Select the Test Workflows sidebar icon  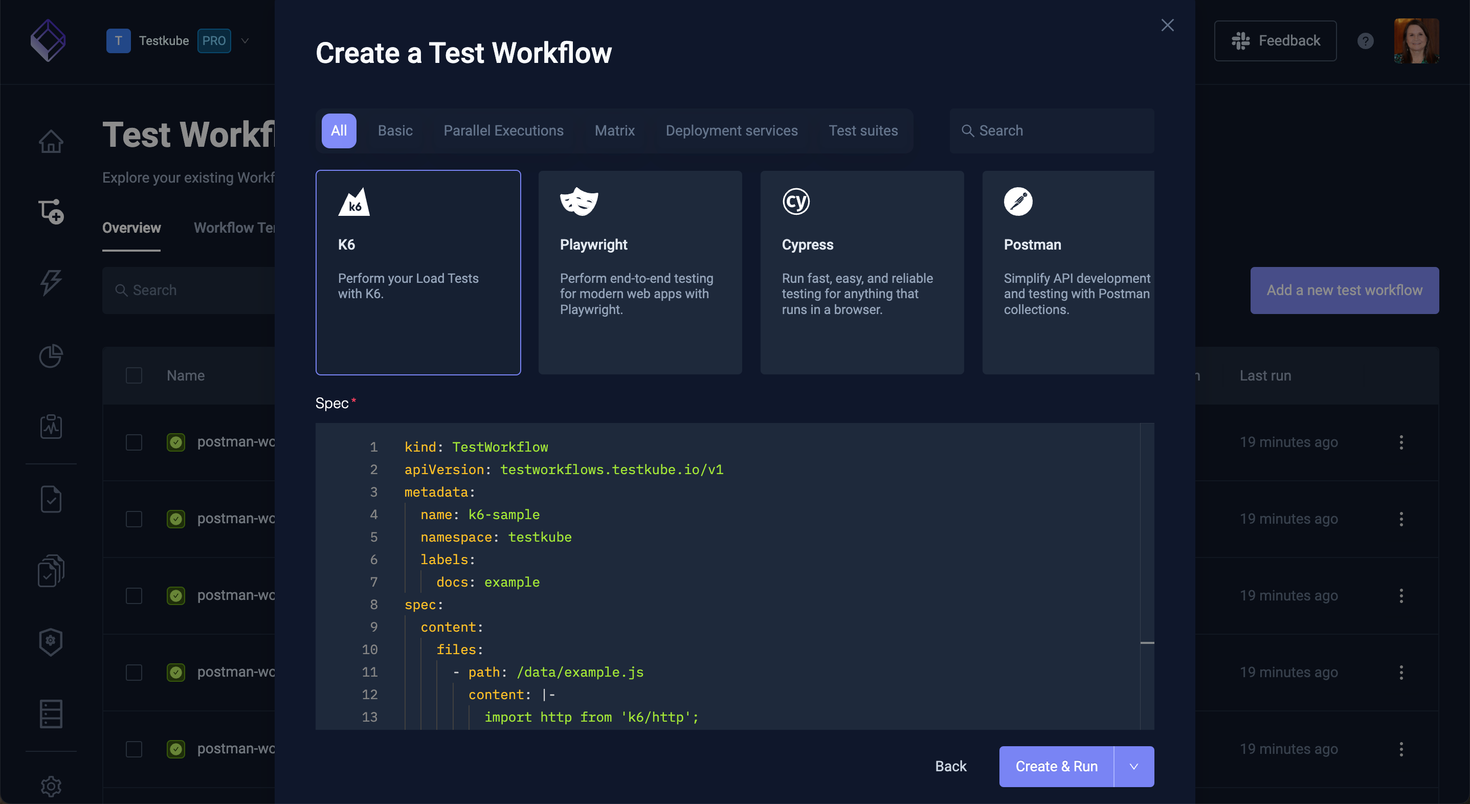click(x=51, y=212)
